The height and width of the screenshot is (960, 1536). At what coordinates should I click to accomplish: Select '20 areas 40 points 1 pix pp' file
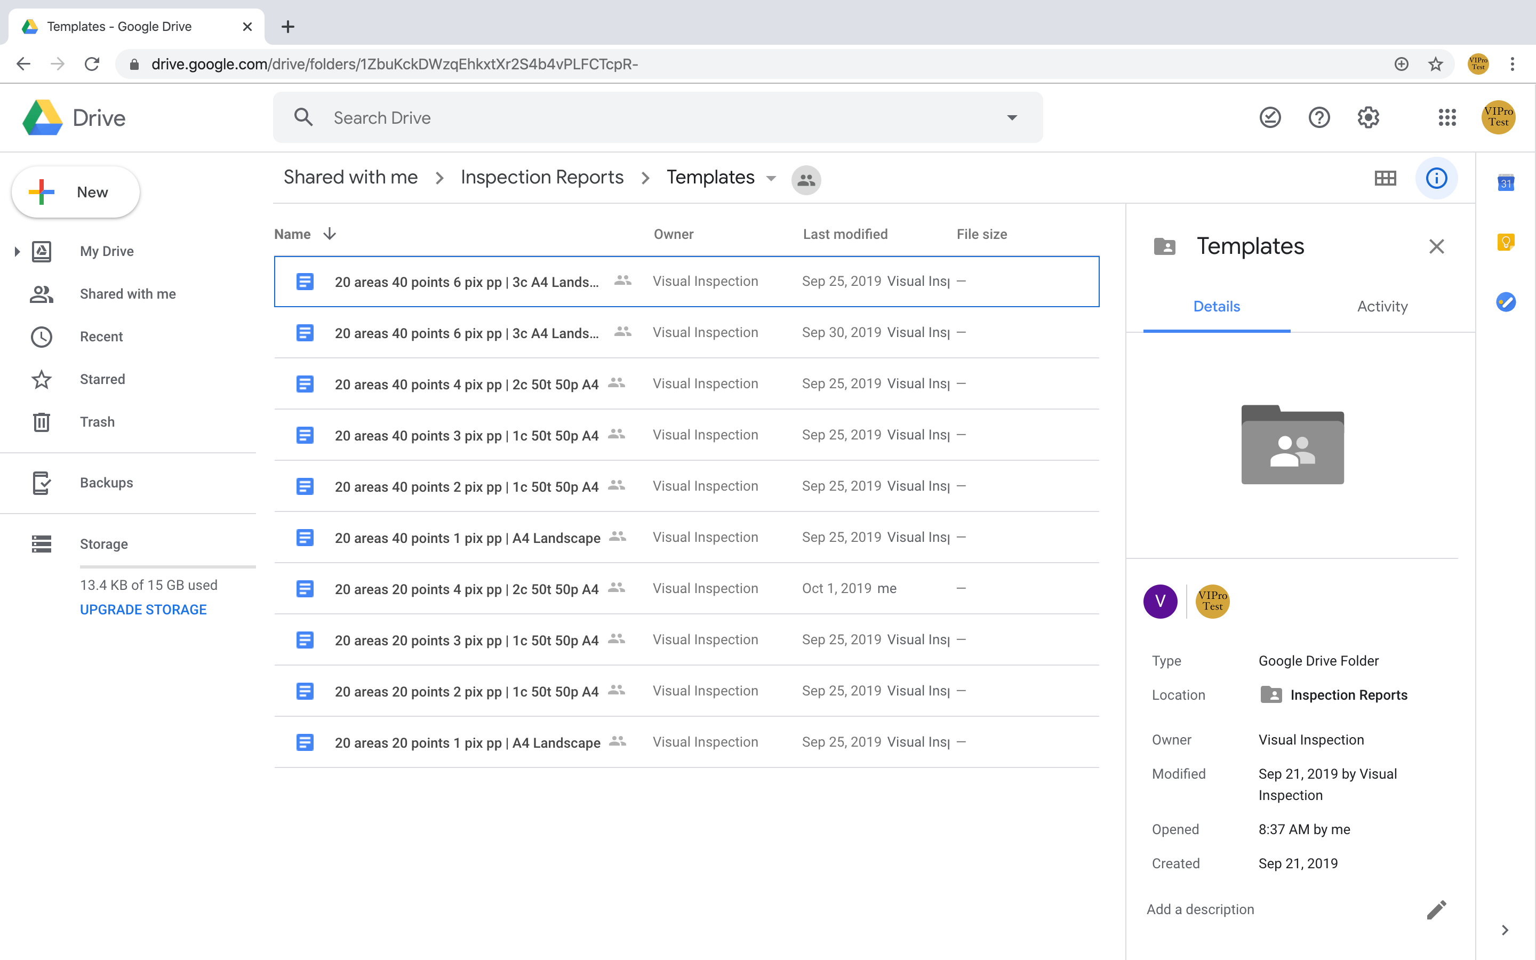(686, 538)
